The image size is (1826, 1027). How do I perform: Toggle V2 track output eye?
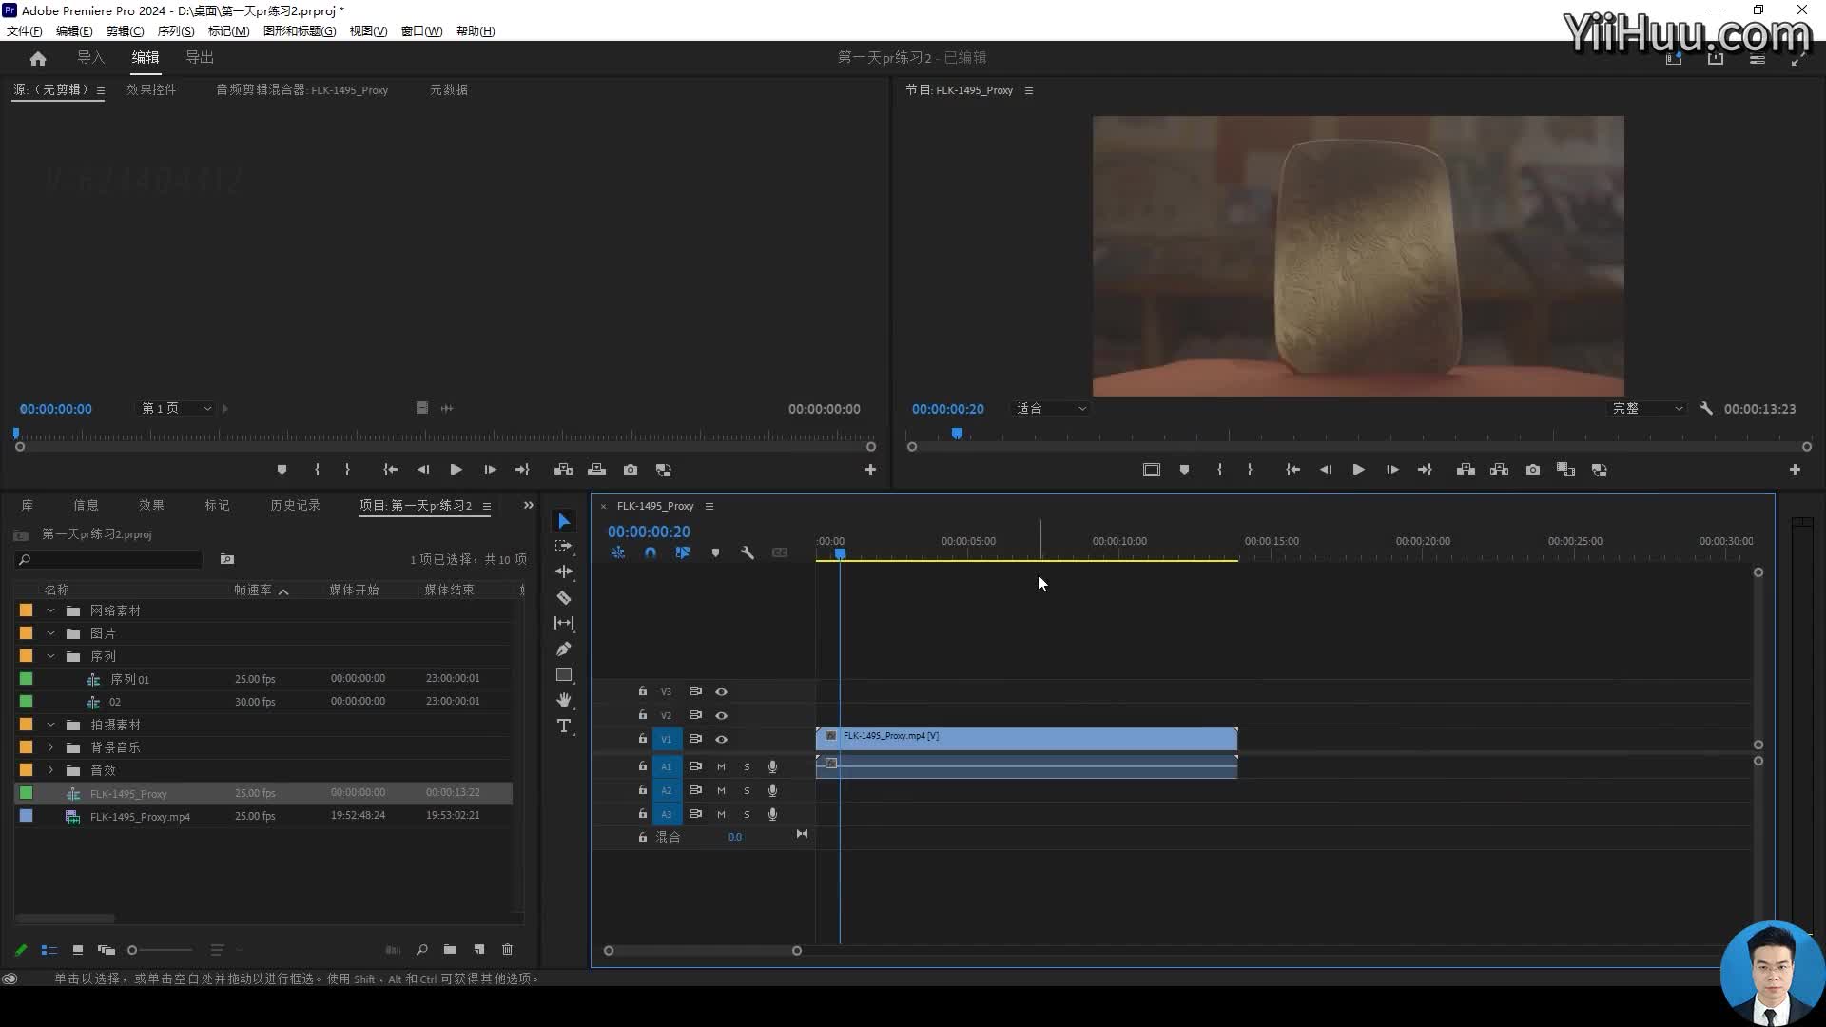click(721, 715)
